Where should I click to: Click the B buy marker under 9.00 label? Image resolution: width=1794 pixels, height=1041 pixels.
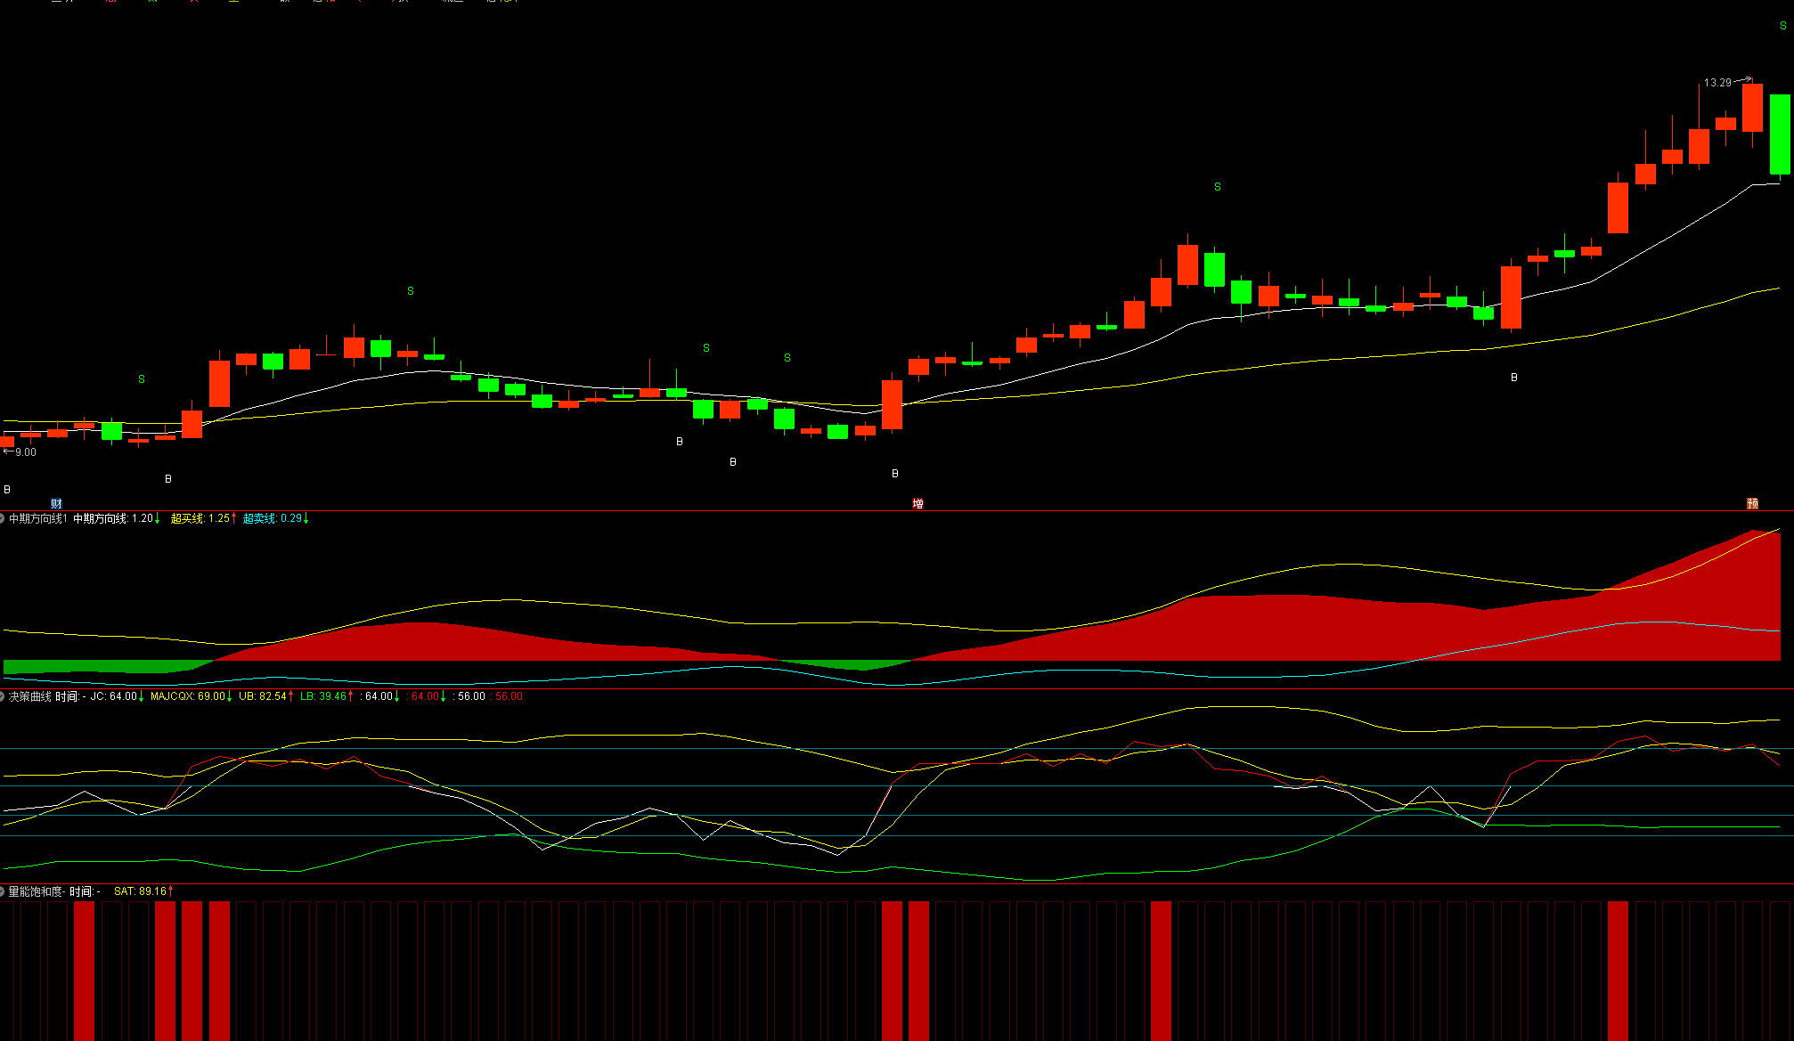[x=8, y=490]
